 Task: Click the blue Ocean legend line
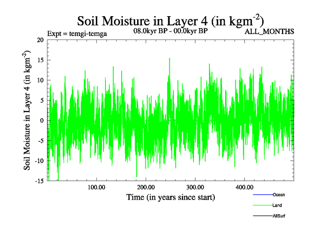262,195
